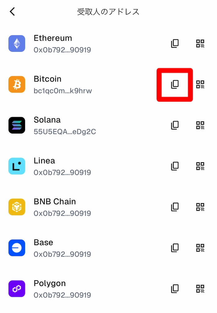217x313 pixels.
Task: Copy the BNB Chain address
Action: point(175,207)
